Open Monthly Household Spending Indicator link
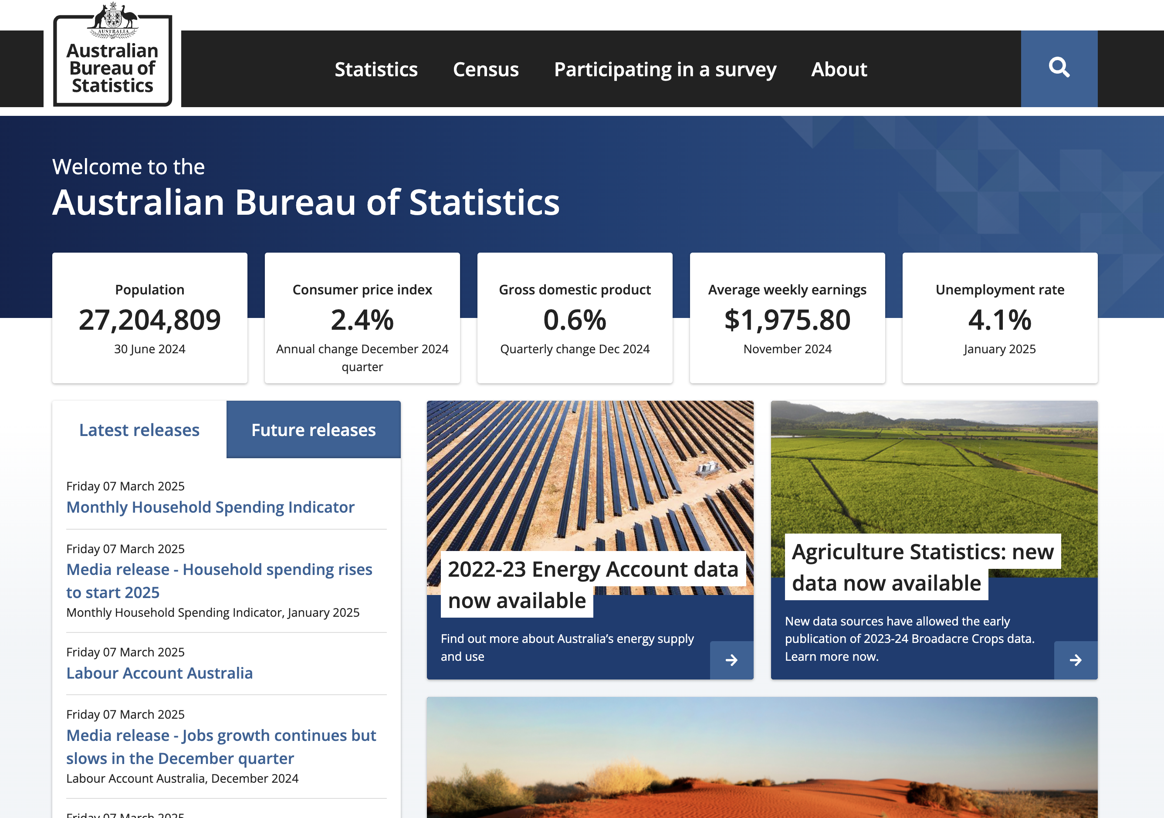Screen dimensions: 1164x818 (210, 507)
